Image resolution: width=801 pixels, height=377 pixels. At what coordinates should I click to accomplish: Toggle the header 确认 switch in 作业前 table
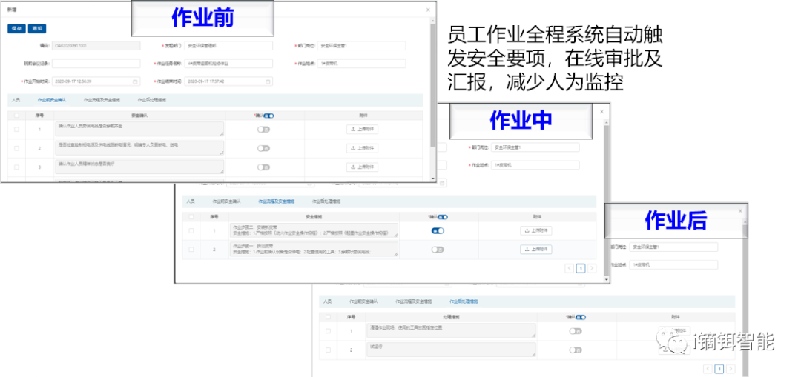pos(268,116)
